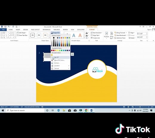Screen dimensions: 155x138
Task: Open the Text Direction dropdown
Action: [97, 33]
